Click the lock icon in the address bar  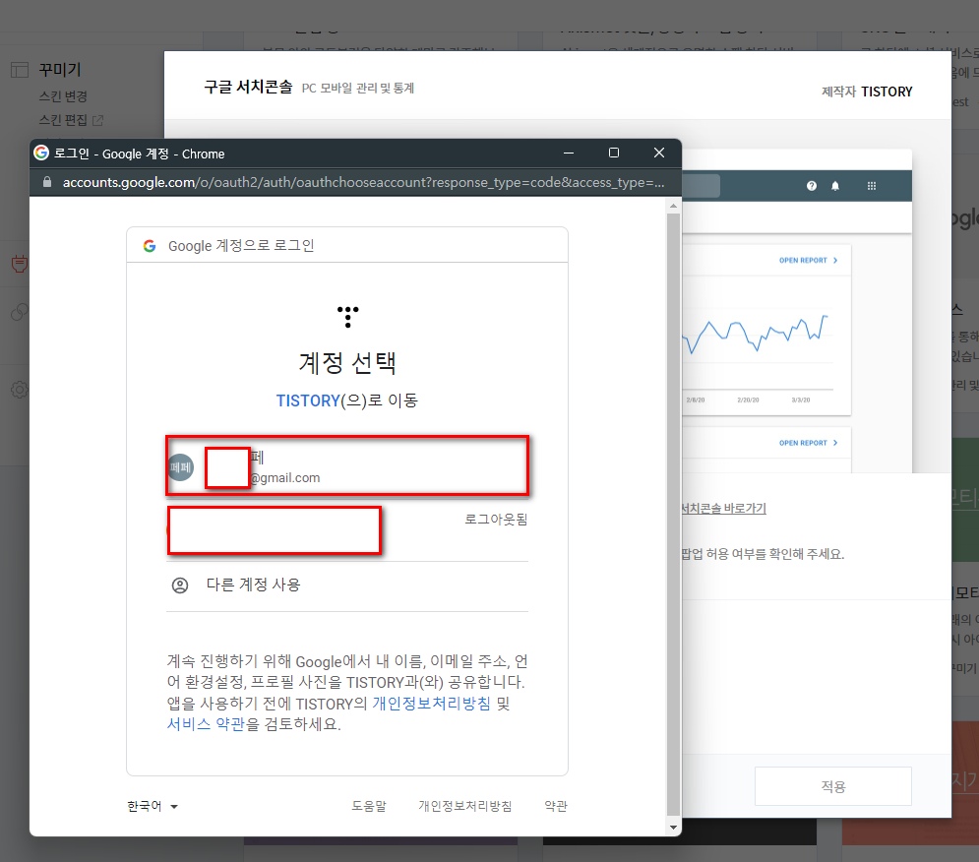(47, 182)
